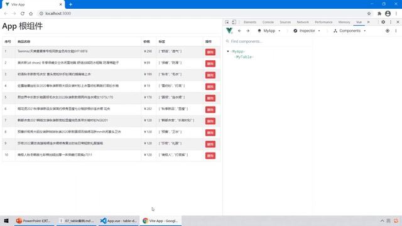
Task: Click the browser back arrow
Action: tap(6, 14)
